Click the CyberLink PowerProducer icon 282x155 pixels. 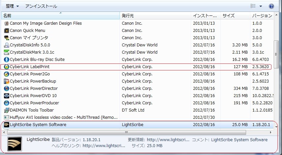click(x=7, y=103)
